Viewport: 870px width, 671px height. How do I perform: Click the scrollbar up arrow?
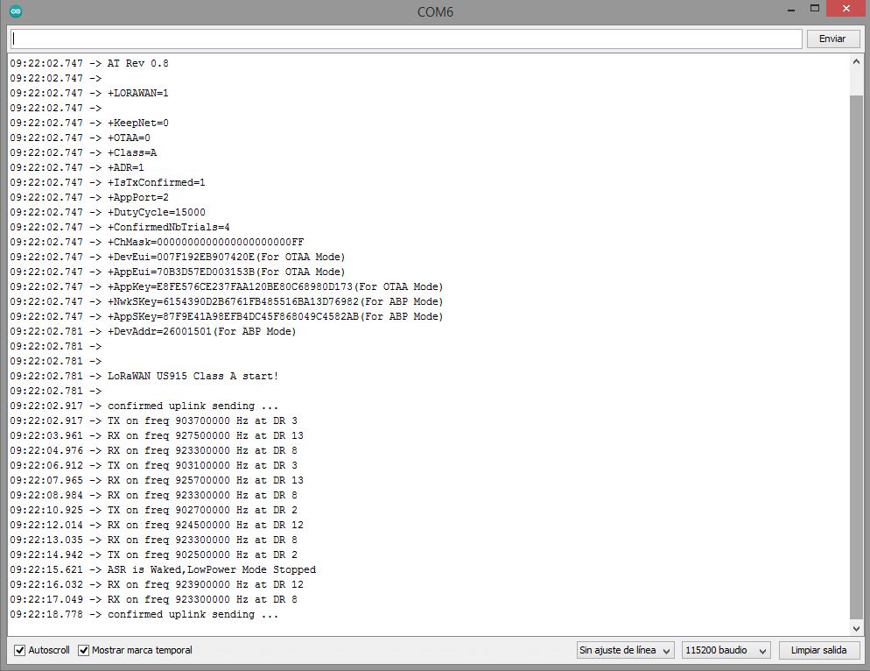point(856,61)
